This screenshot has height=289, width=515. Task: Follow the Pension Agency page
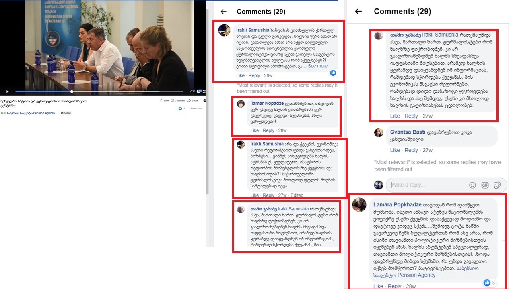pos(66,113)
